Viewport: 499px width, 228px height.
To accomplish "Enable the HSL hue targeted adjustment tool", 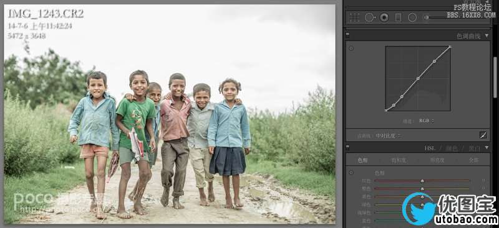I will (351, 173).
